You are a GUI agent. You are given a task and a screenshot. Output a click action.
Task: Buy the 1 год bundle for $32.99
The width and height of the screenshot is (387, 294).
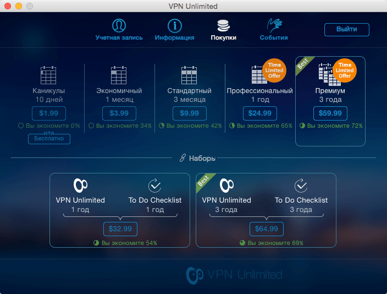coord(120,229)
